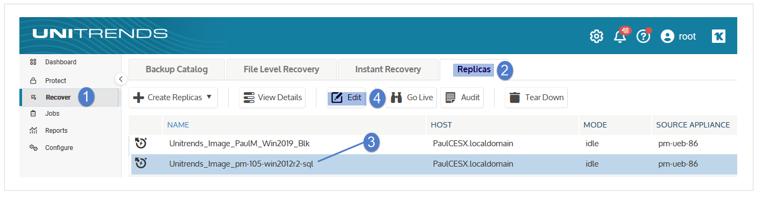769x203 pixels.
Task: Click host cell of pm-105-win2012r2-sql row
Action: click(473, 164)
